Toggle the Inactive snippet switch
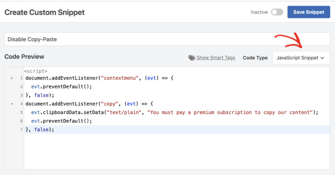 277,12
